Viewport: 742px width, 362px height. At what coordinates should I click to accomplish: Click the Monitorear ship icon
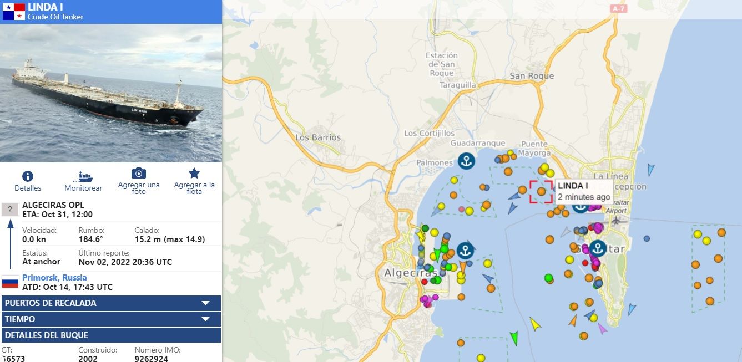tap(83, 176)
